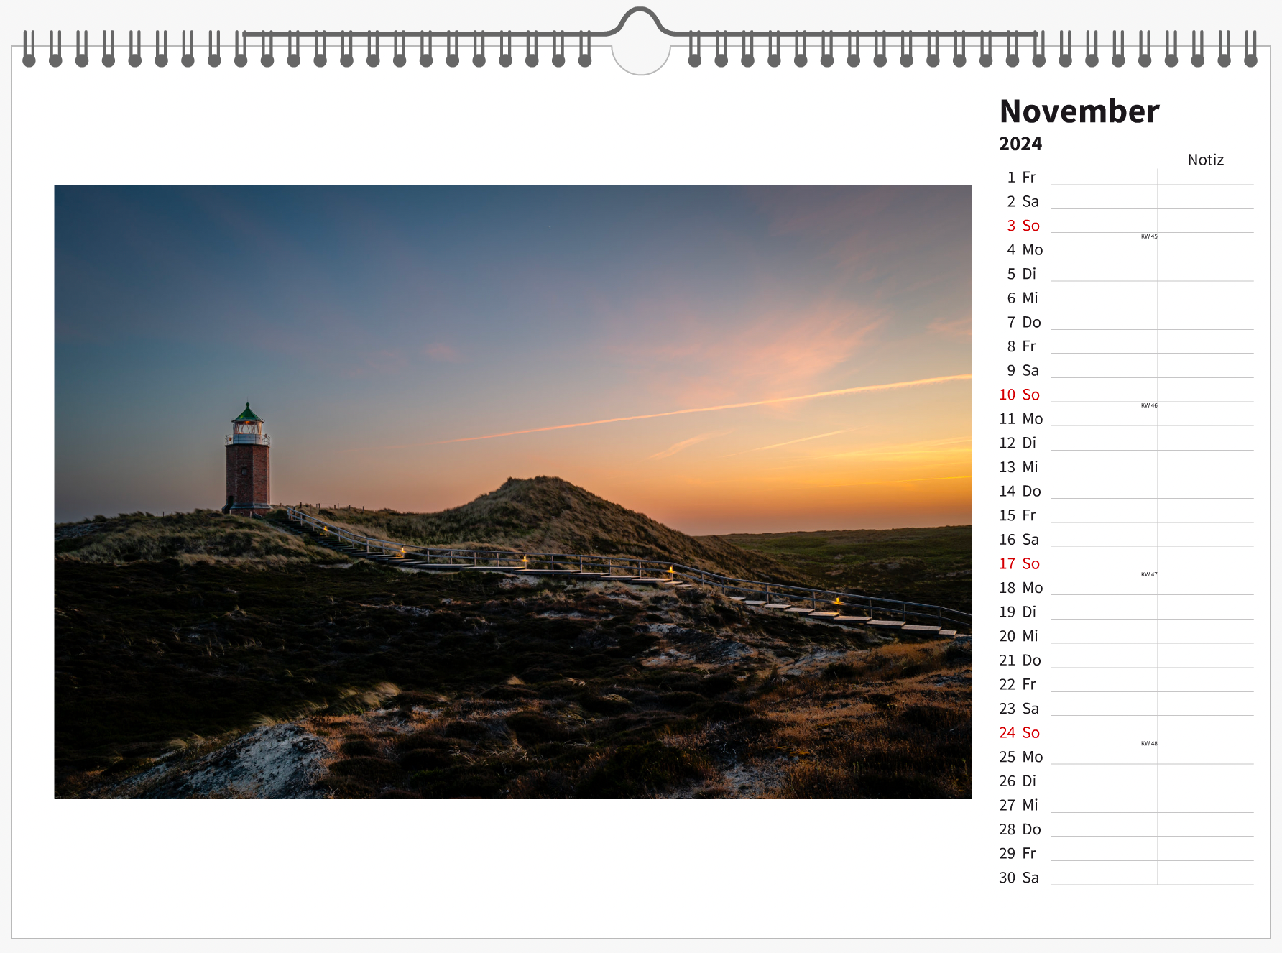
Task: Click the "KW 45" week number
Action: coord(1149,236)
